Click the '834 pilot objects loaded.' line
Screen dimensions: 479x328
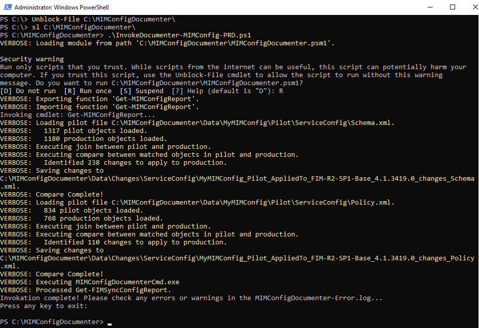click(71, 210)
